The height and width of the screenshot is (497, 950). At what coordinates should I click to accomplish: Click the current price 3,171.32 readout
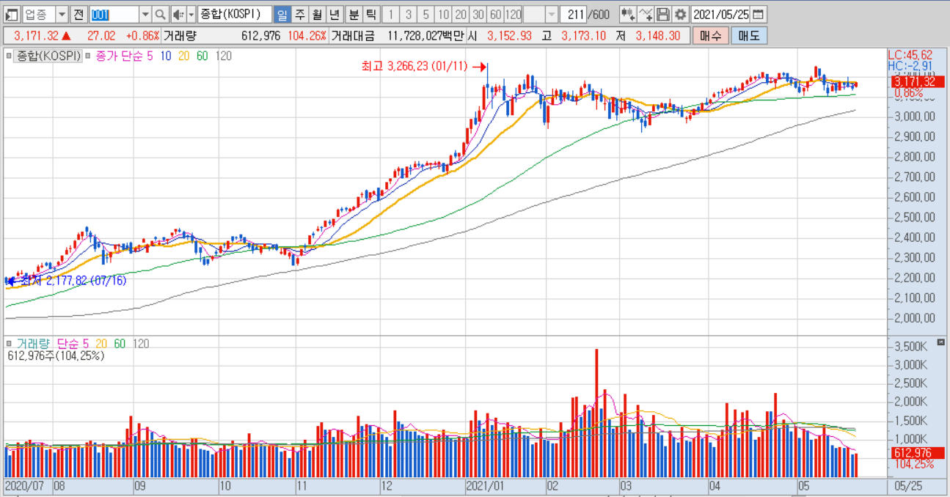pos(37,35)
